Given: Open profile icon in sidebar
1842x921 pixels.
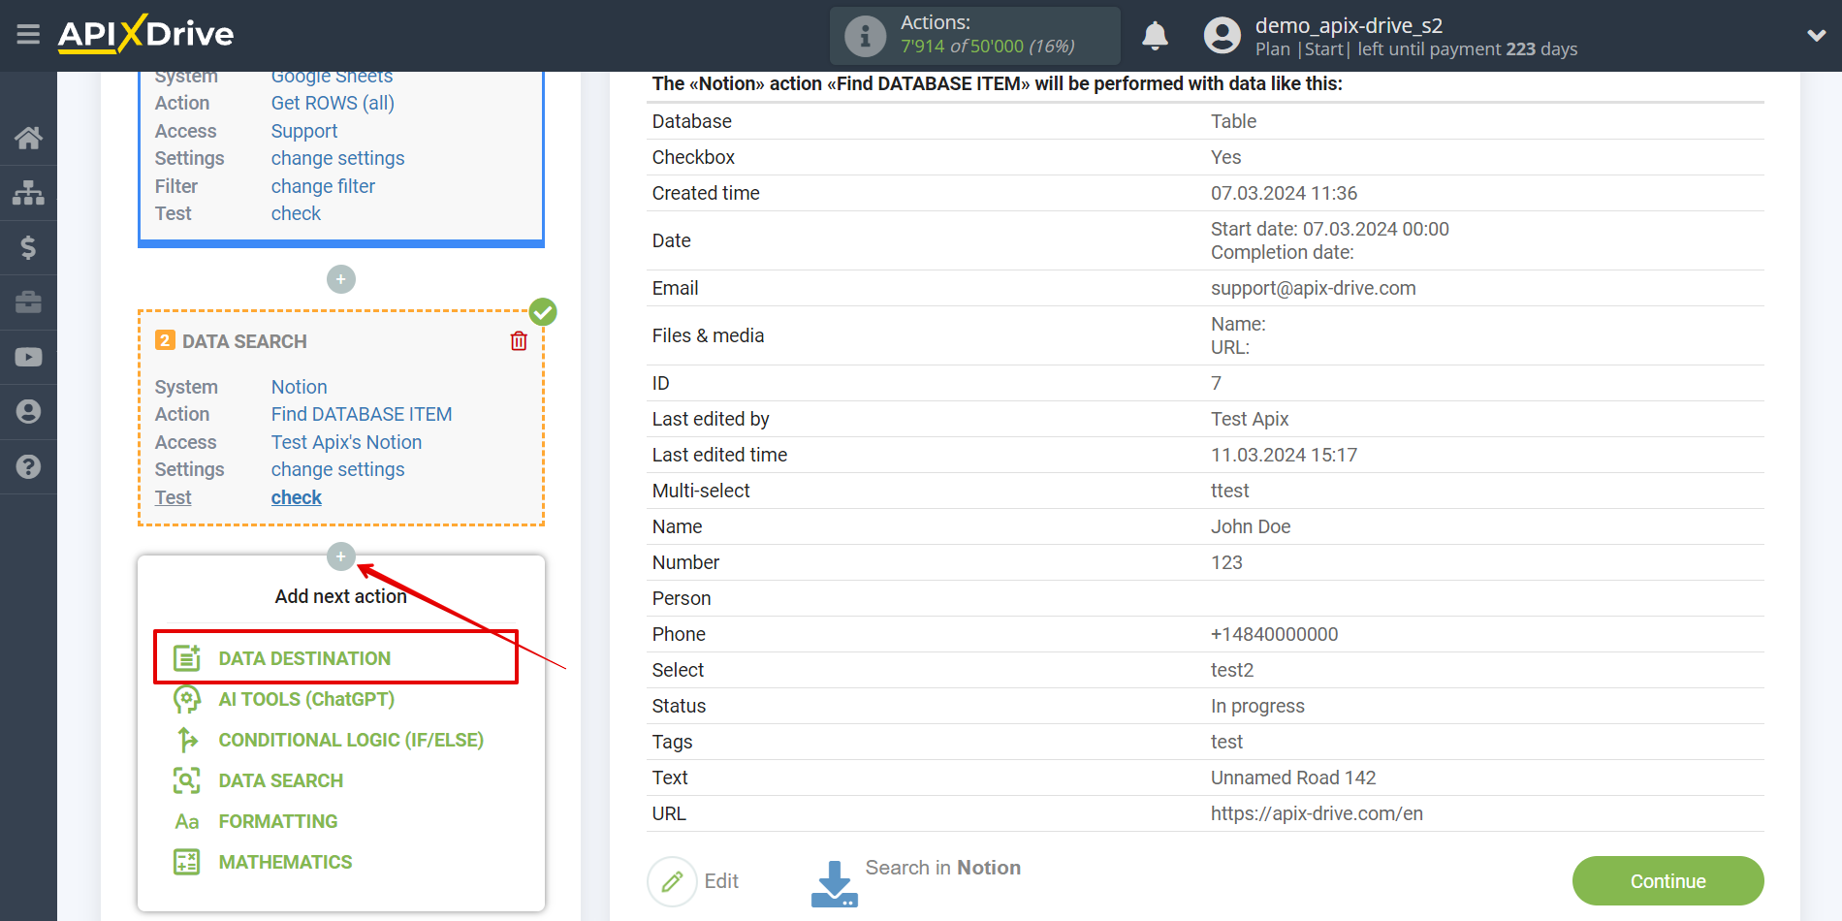Looking at the screenshot, I should (28, 412).
